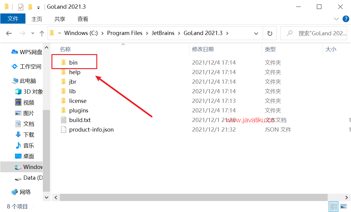This screenshot has width=351, height=212.
Task: Open address bar history dropdown
Action: coord(256,33)
